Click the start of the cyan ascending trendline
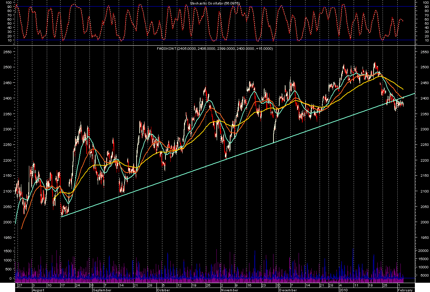 click(x=61, y=217)
